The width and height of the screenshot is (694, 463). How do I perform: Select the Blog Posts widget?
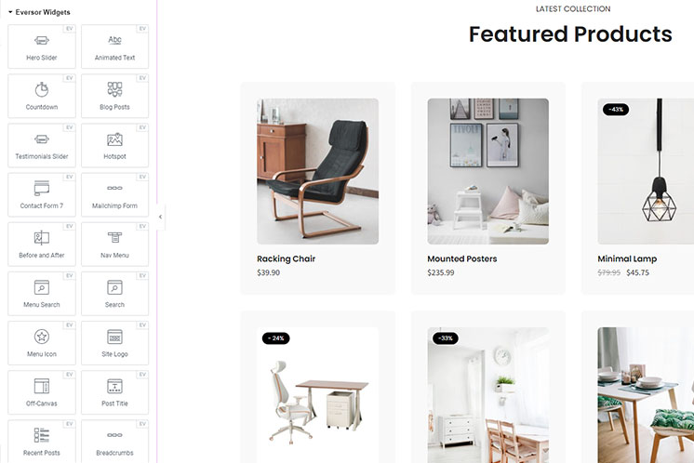[114, 96]
